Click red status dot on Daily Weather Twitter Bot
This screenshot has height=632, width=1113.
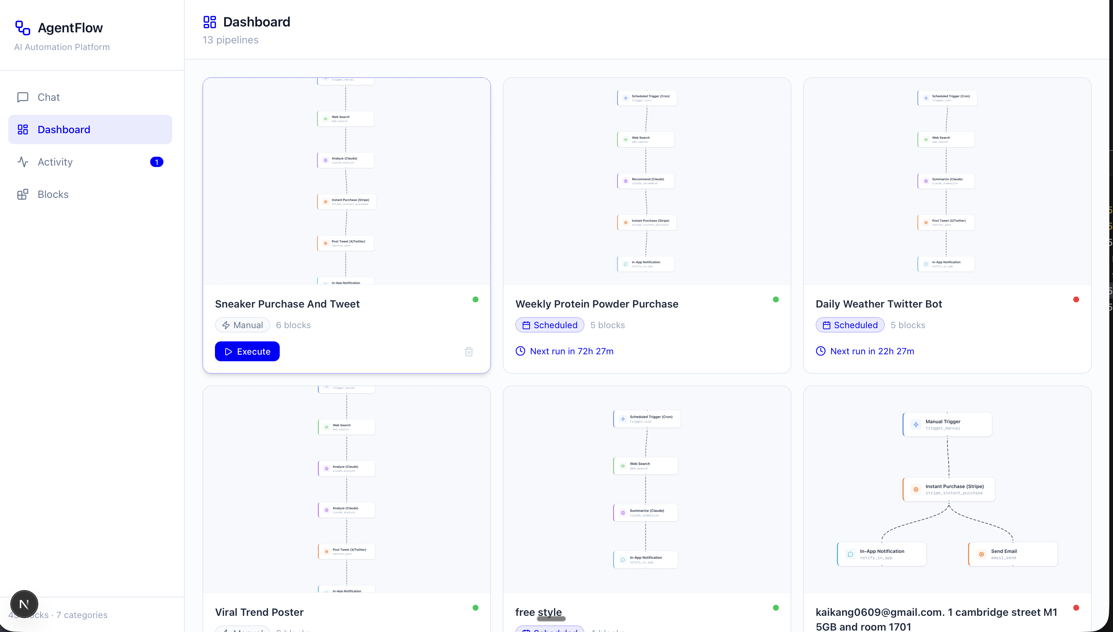1076,299
